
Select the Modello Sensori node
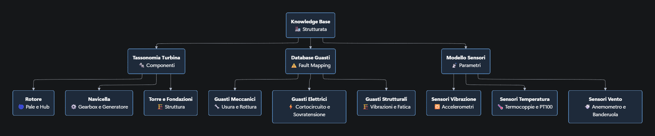(465, 61)
